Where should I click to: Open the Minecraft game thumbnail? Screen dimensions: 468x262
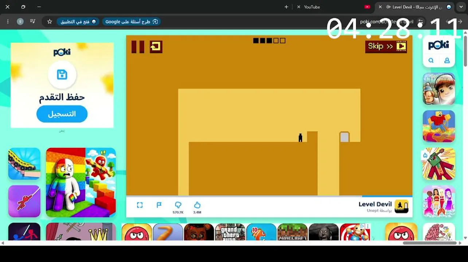292,232
